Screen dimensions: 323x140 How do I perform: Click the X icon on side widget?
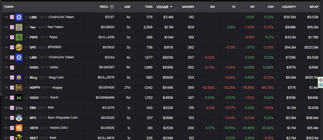point(321,80)
